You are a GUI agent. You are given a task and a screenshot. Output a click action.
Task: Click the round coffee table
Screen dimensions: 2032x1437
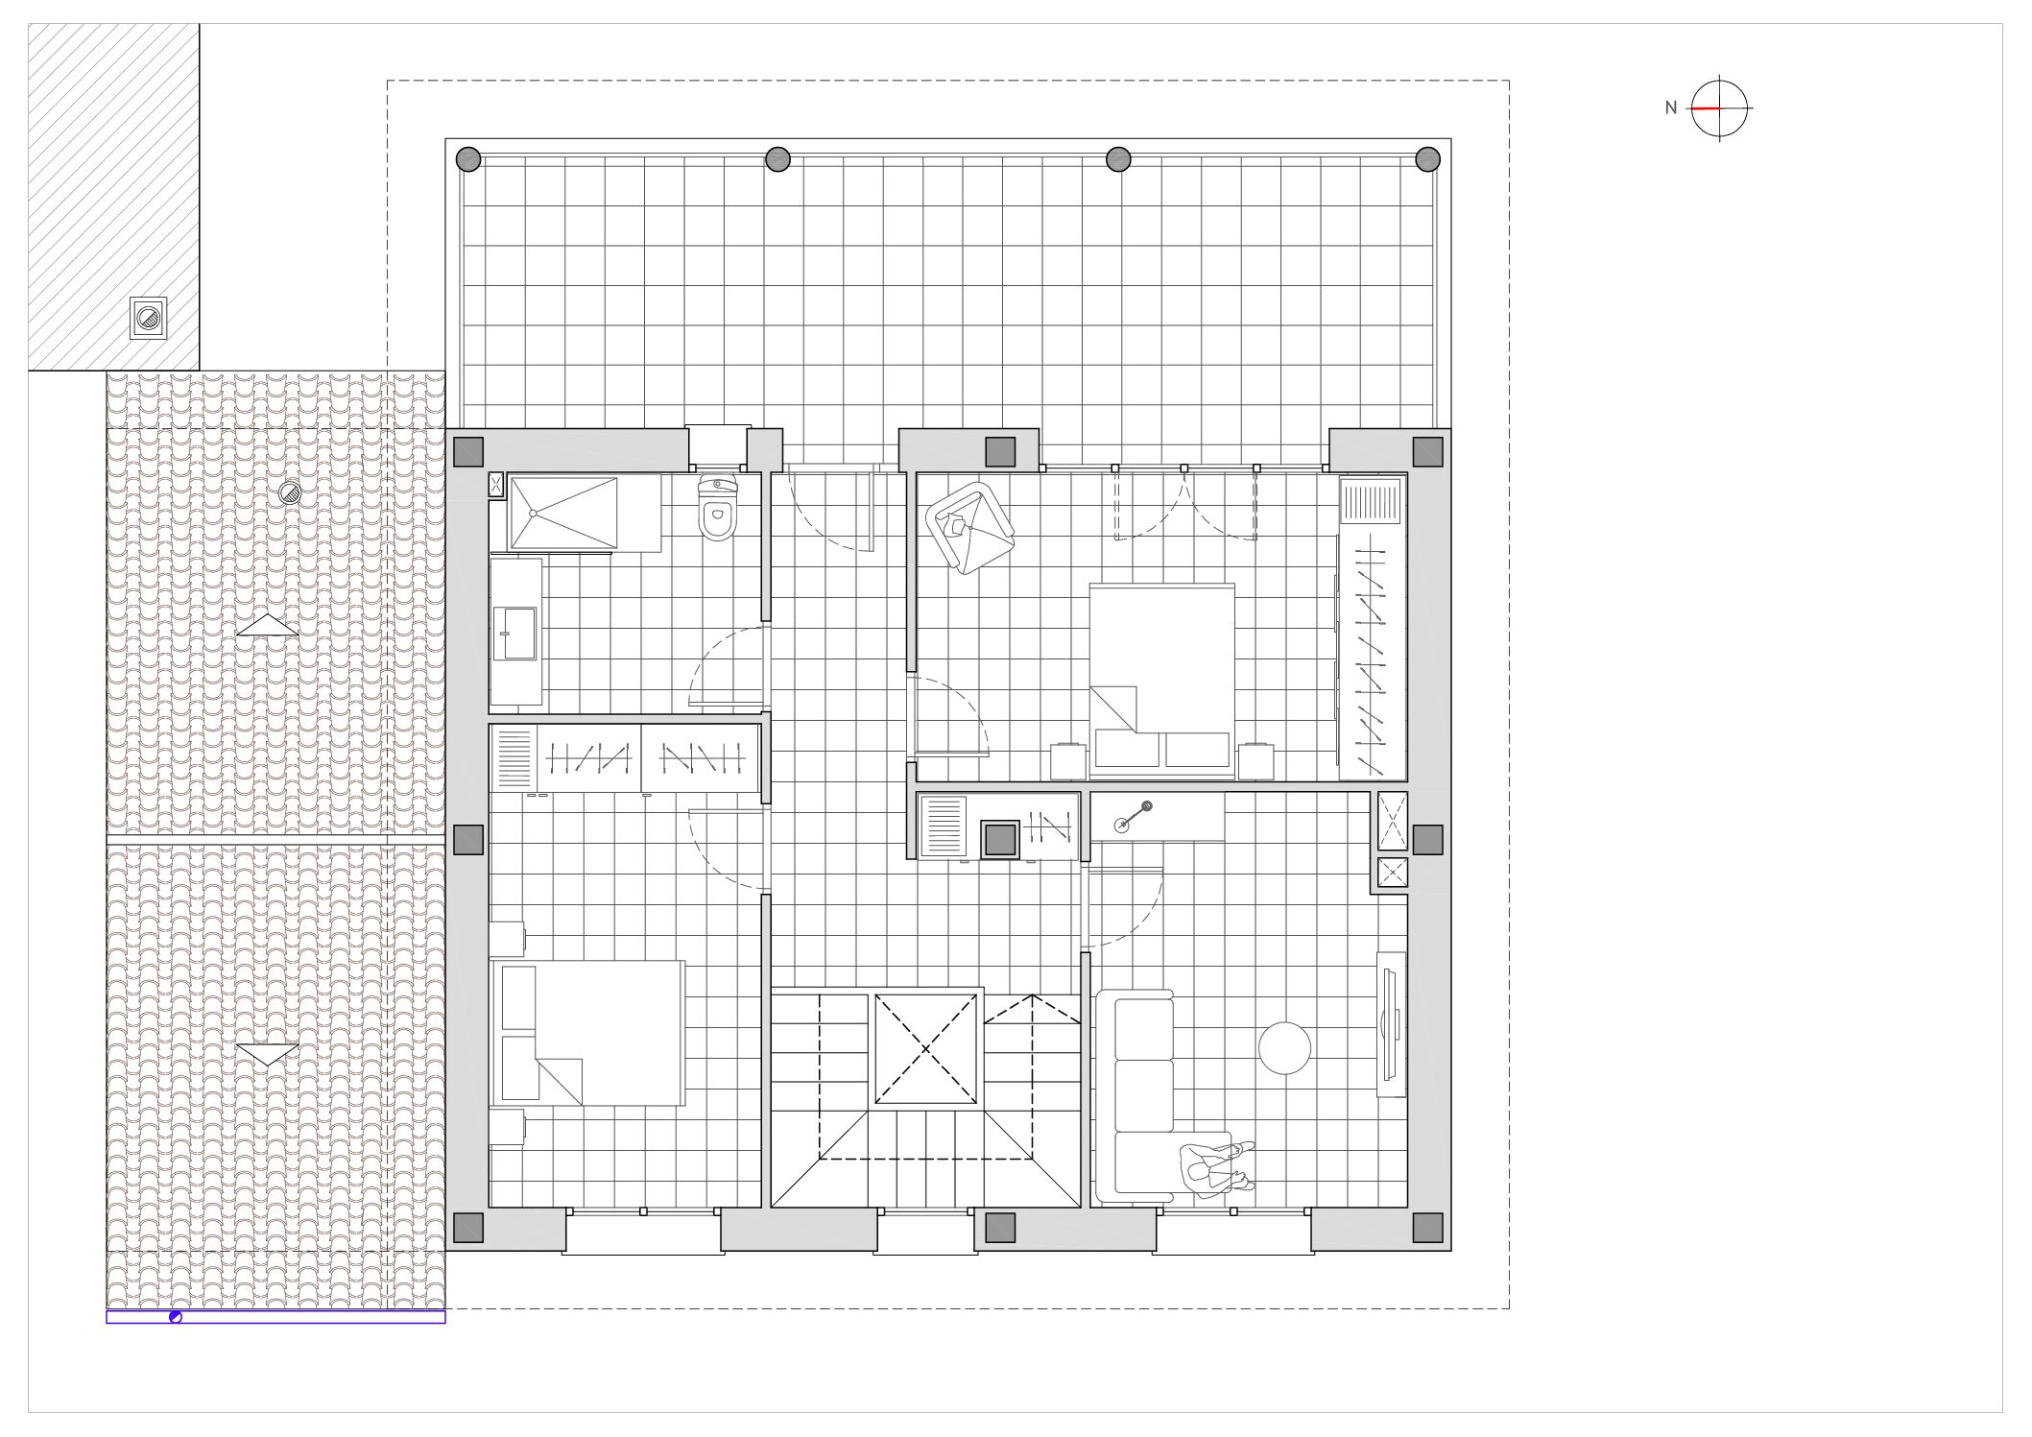click(x=1284, y=1047)
